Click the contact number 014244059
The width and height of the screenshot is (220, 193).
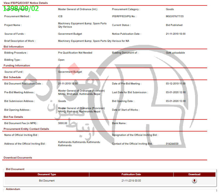172,144
